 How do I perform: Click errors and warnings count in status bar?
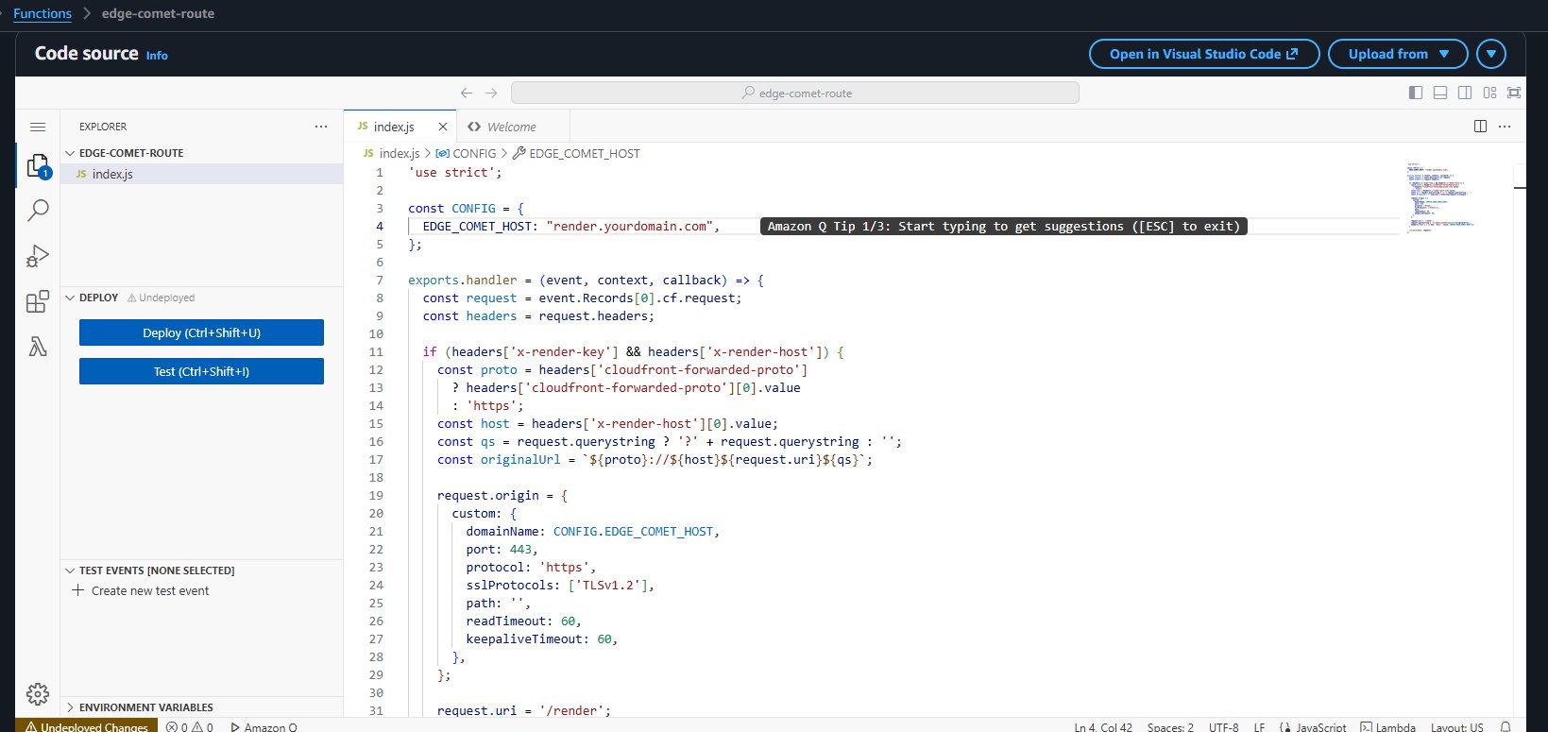[189, 727]
